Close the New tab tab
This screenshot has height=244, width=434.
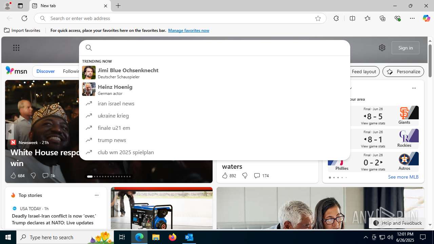pyautogui.click(x=105, y=6)
